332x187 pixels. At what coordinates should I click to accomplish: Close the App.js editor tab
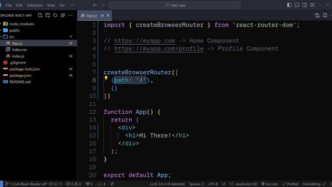(108, 16)
